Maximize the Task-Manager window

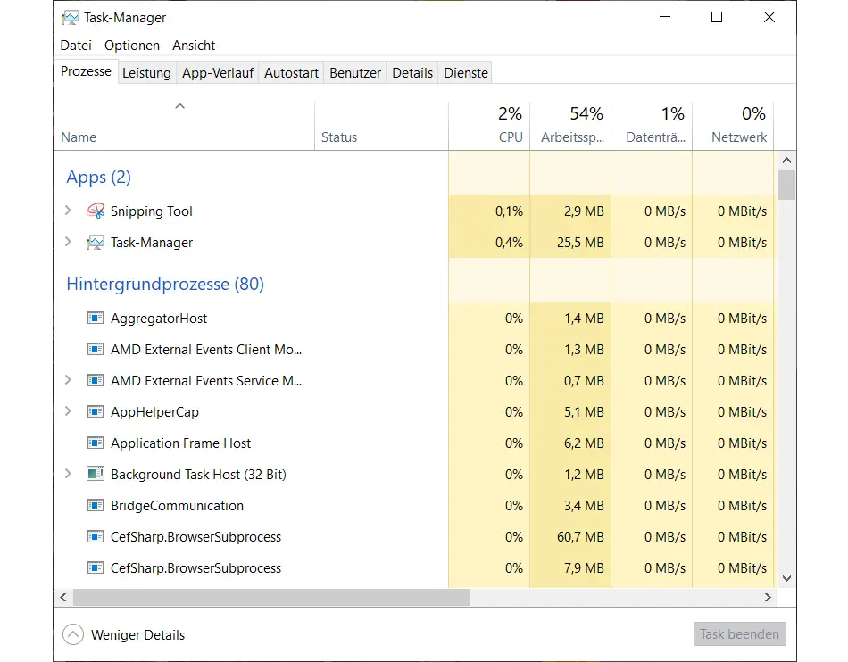[717, 17]
